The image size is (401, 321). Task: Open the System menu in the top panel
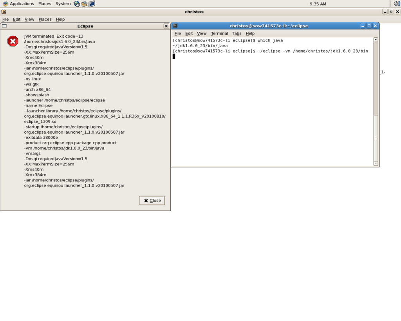click(63, 4)
